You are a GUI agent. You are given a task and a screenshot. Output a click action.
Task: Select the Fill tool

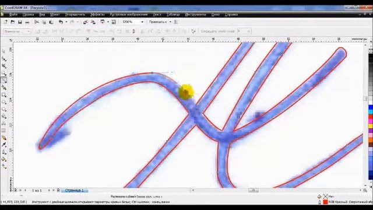point(4,159)
